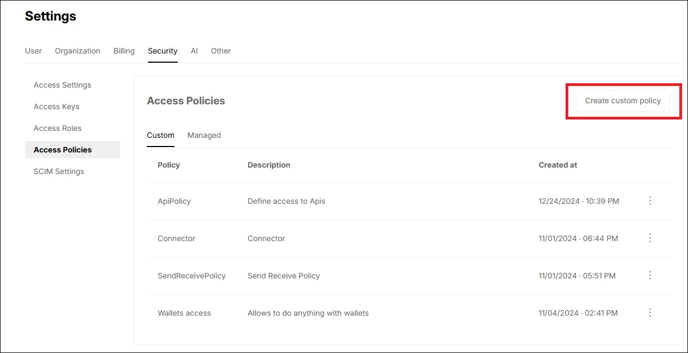Click the description 'Send Receive Policy'
688x353 pixels.
(283, 276)
